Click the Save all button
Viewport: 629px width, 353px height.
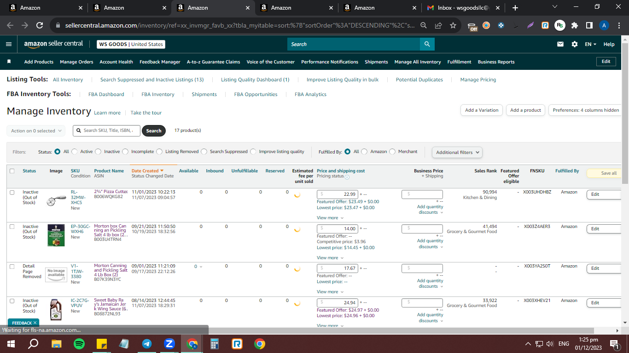[604, 173]
